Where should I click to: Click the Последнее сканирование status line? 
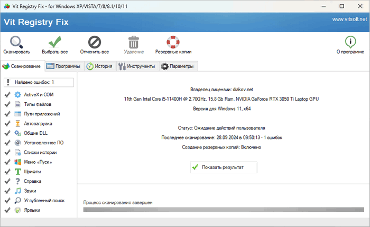tap(222, 137)
